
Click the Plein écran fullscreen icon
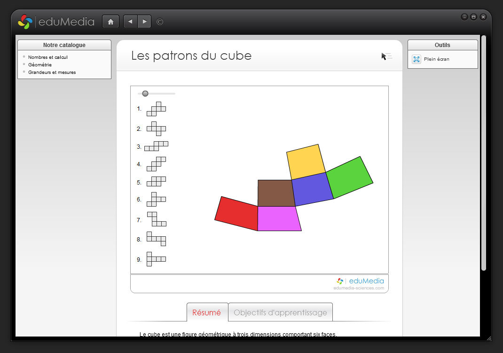(x=416, y=59)
